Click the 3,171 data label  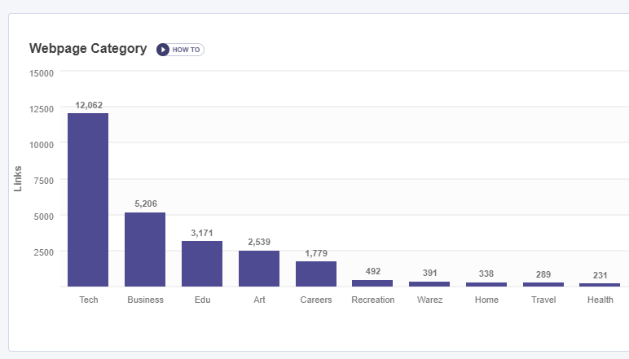click(x=202, y=233)
